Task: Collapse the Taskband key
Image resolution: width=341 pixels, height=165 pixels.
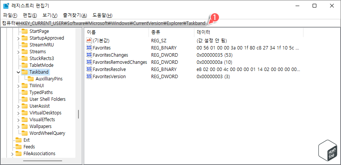Action: point(19,72)
